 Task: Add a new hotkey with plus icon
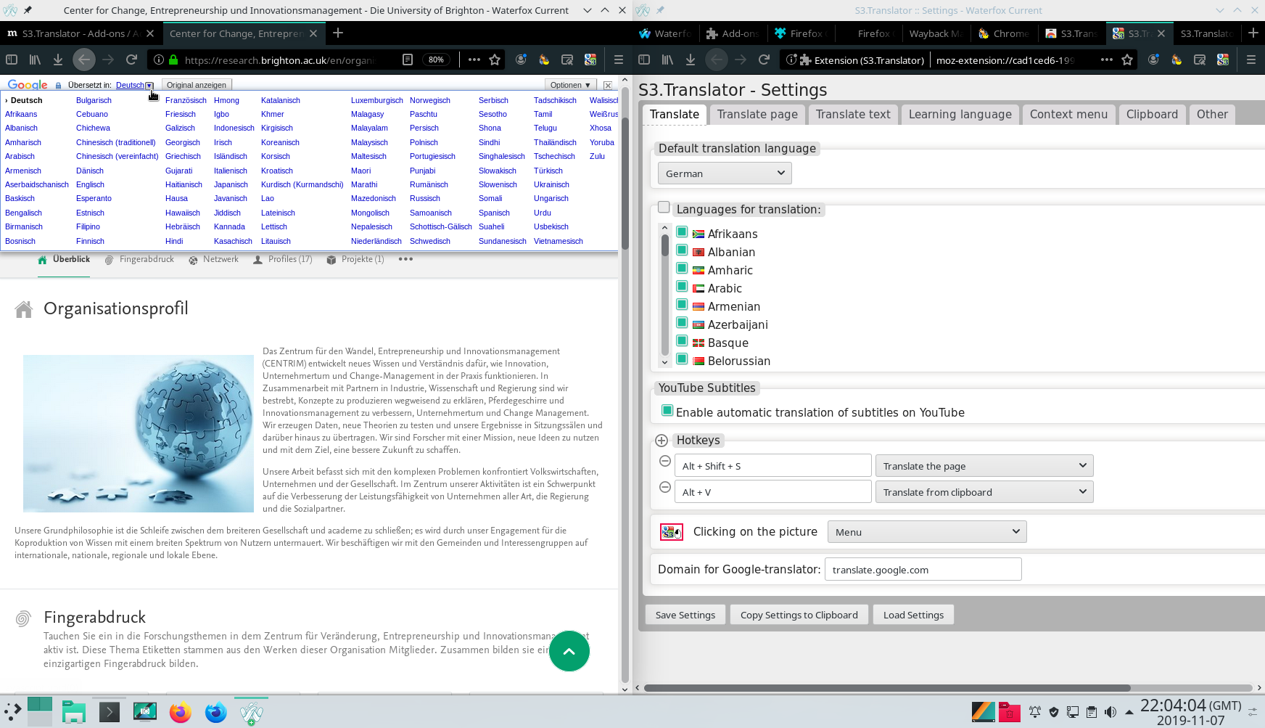click(662, 441)
